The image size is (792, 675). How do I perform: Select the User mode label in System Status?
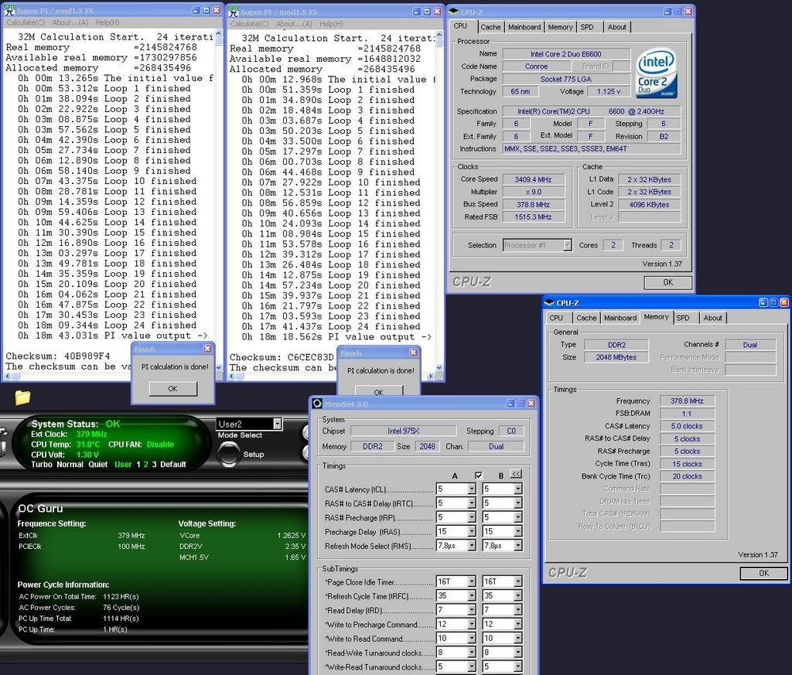(123, 465)
